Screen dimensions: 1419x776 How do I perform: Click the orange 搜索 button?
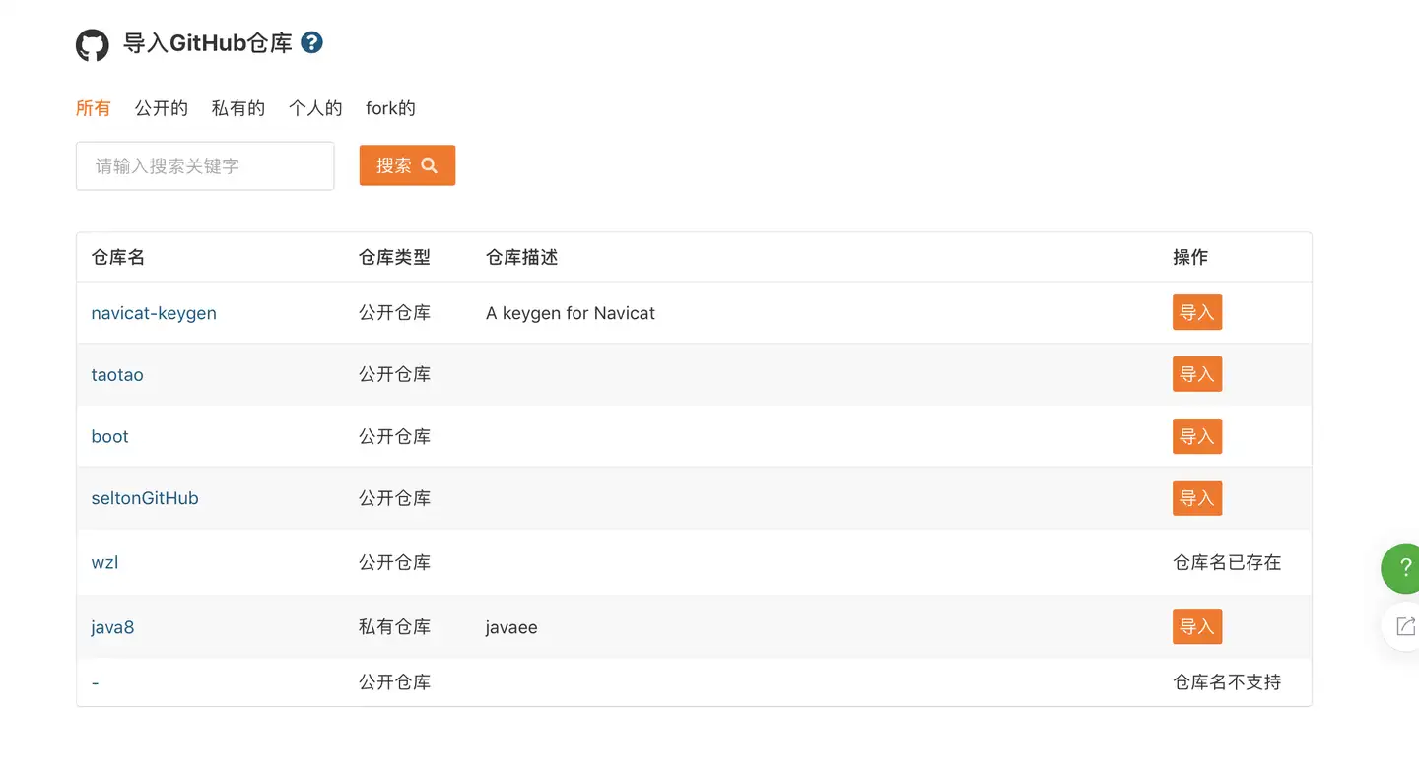point(407,165)
